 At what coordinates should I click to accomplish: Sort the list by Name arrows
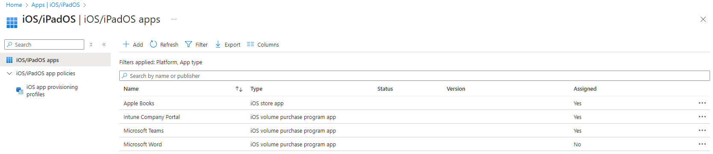239,89
